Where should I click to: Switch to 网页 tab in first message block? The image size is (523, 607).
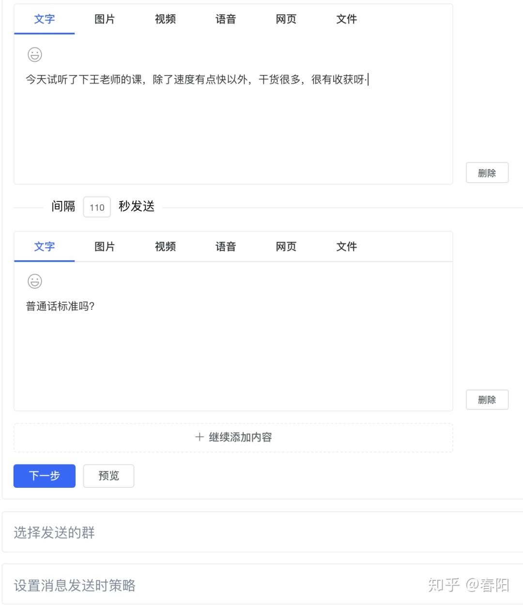coord(286,19)
